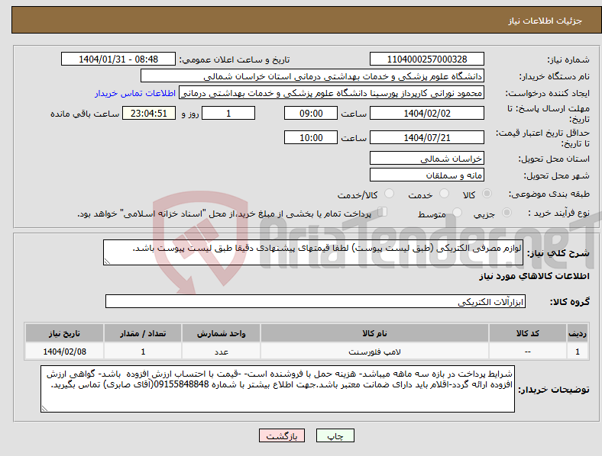Click the تعداد / مقدار column header
Viewport: 602px width, 456px height.
point(143,333)
